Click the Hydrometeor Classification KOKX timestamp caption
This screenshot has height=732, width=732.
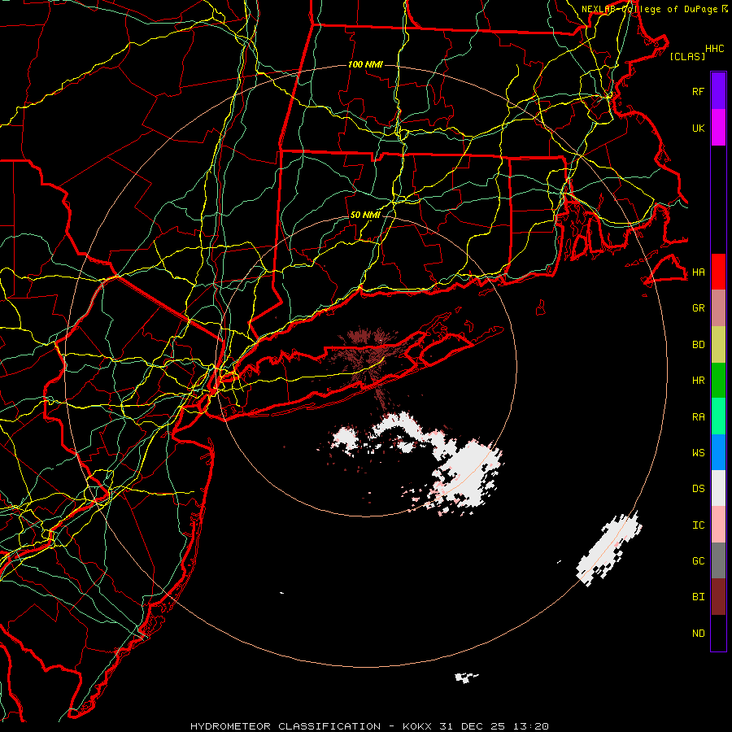point(369,726)
